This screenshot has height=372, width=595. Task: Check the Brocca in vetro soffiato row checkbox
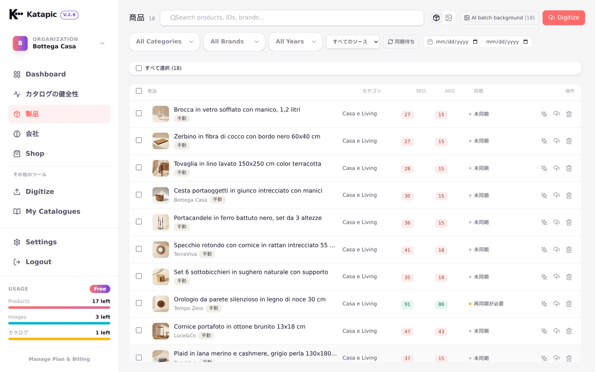click(x=139, y=113)
